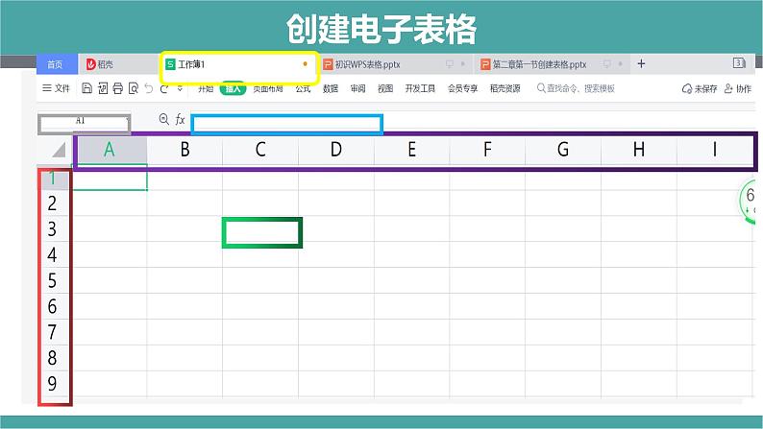Image resolution: width=763 pixels, height=429 pixels.
Task: Click the Select All corner triangle
Action: point(59,150)
